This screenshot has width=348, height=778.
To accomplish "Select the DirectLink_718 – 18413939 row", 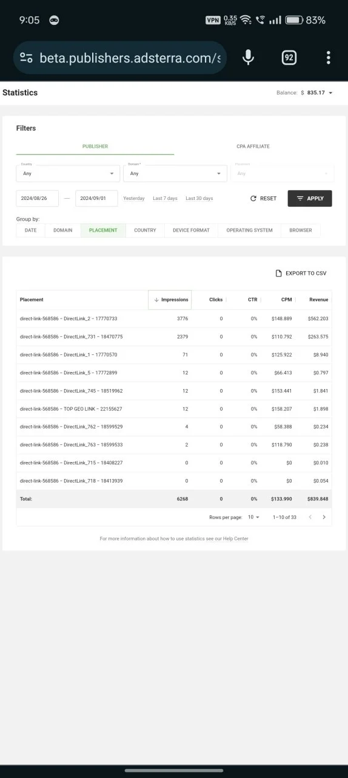I will pos(174,481).
